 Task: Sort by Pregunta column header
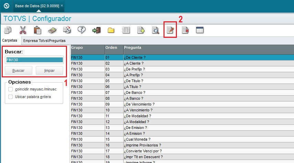pos(209,50)
